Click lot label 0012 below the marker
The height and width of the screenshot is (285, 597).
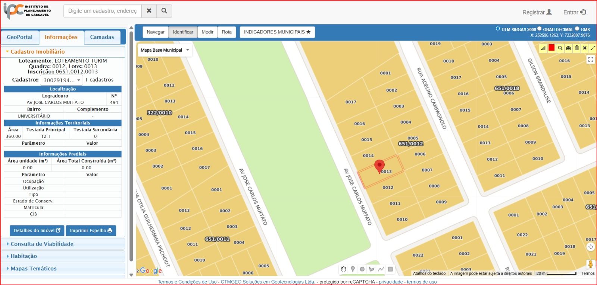[x=388, y=188]
